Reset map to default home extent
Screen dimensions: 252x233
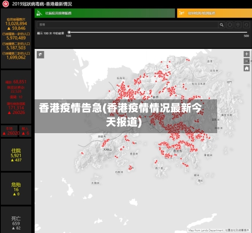pos(246,68)
